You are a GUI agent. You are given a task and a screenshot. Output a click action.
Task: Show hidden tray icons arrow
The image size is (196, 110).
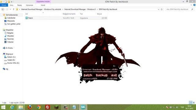coord(163,107)
